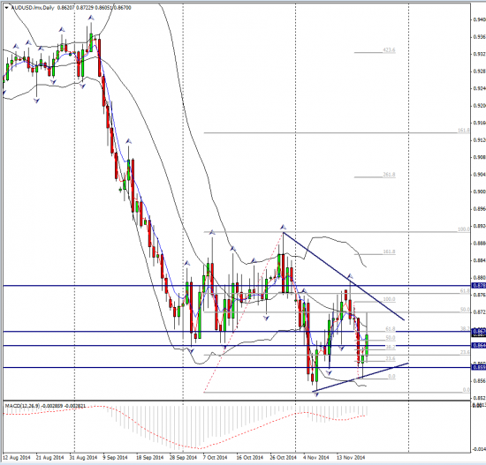The image size is (486, 465).
Task: Click the 13 Nov 2014 date label
Action: (x=351, y=458)
